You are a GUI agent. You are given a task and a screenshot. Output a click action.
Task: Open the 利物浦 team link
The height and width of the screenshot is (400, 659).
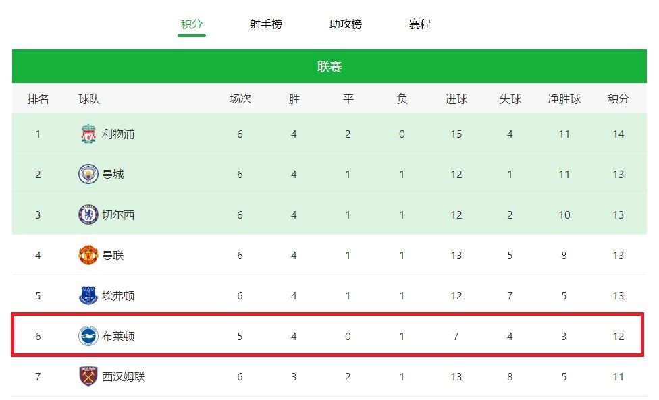tap(118, 134)
